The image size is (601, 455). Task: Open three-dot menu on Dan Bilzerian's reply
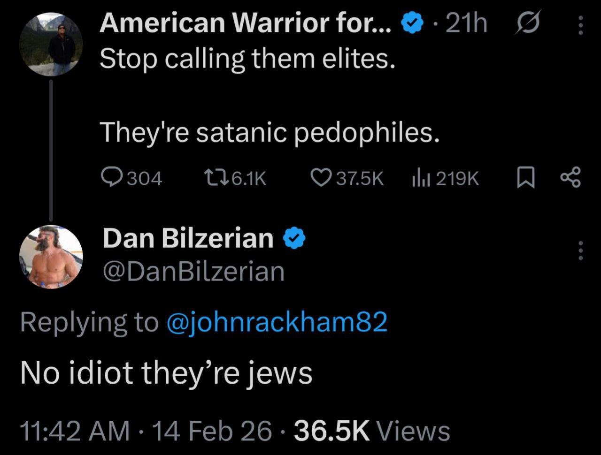[580, 250]
